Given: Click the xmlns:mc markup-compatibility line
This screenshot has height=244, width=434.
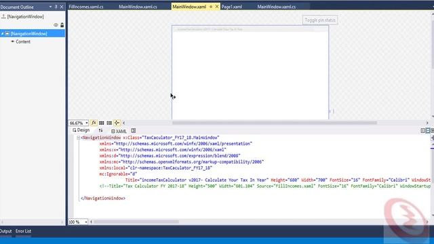Looking at the screenshot, I should 182,162.
